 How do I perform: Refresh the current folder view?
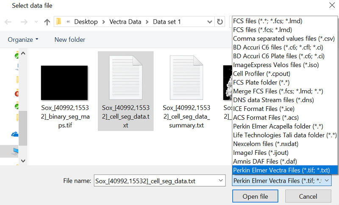[x=220, y=22]
